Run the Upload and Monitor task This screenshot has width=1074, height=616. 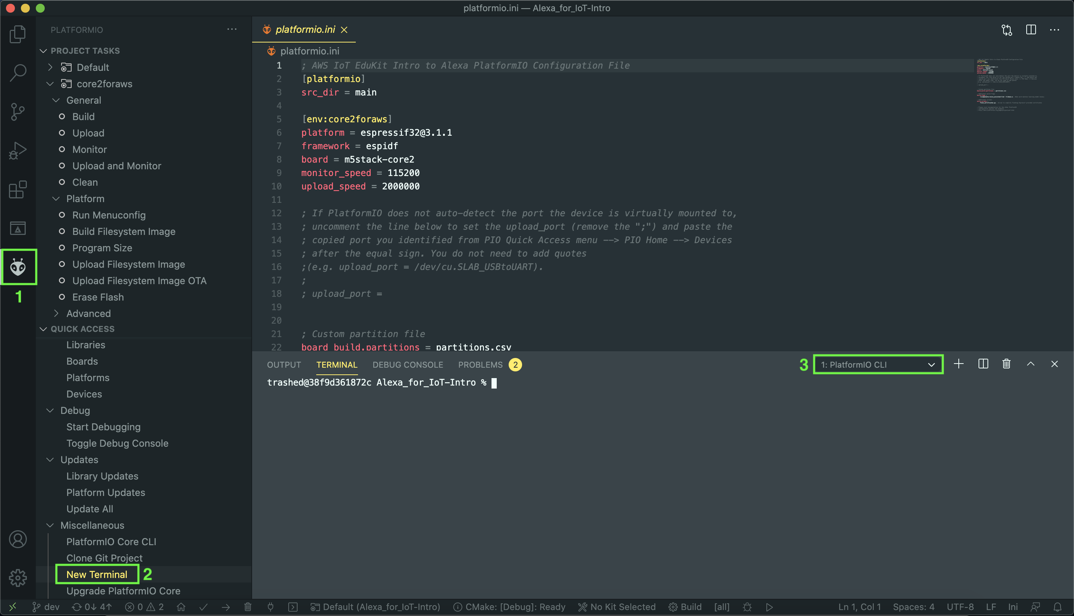[x=117, y=166]
